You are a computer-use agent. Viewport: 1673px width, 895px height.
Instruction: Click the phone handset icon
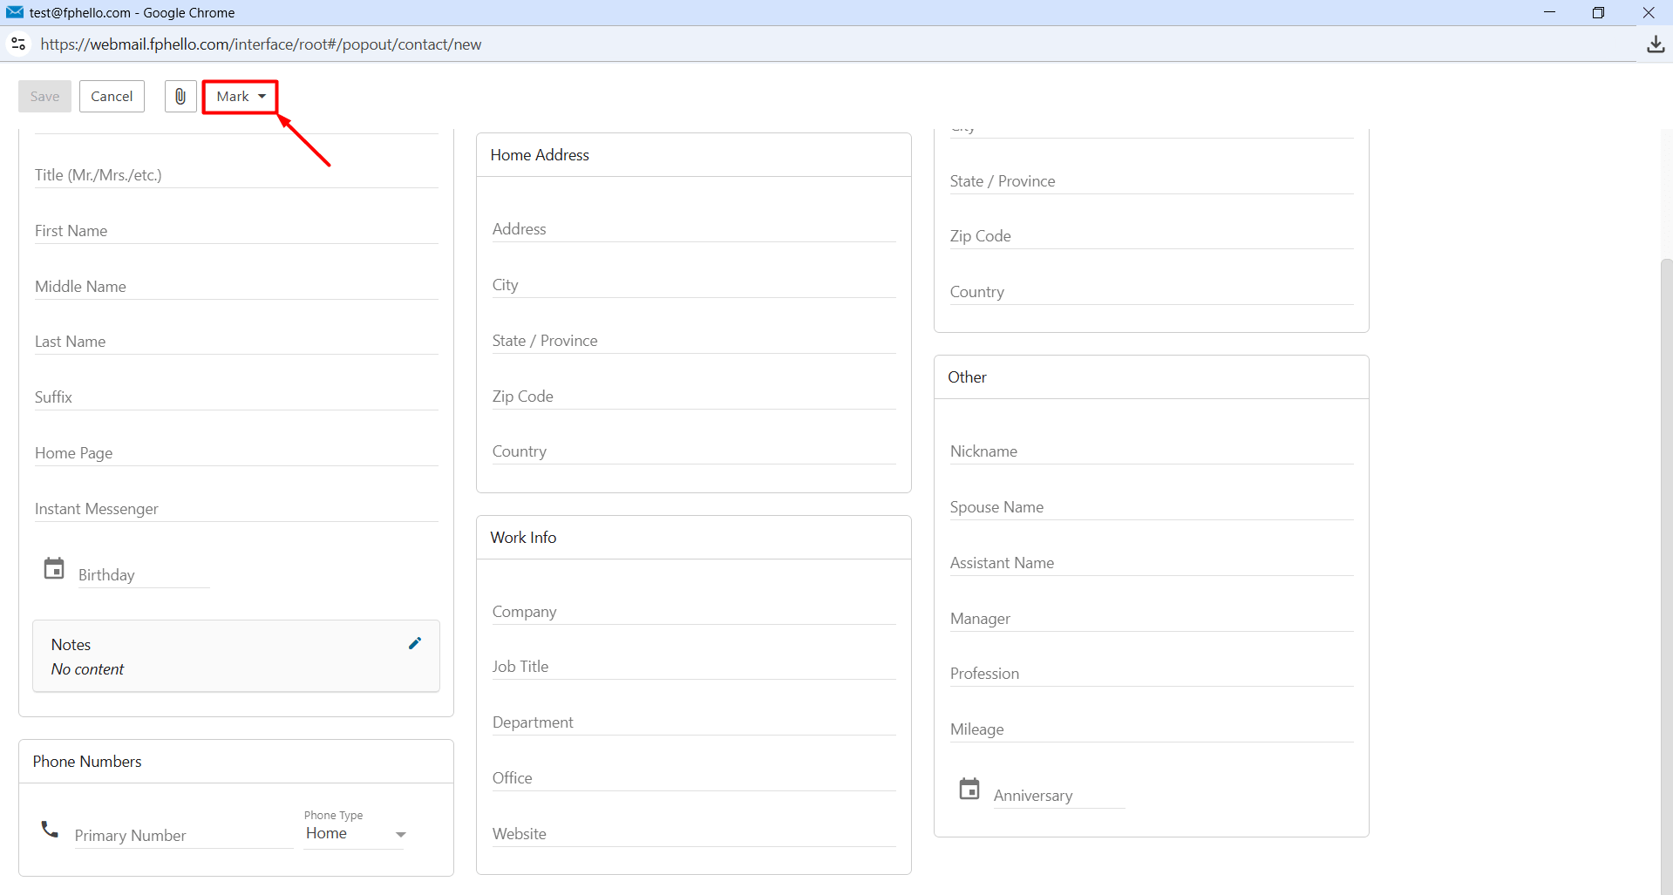coord(51,829)
